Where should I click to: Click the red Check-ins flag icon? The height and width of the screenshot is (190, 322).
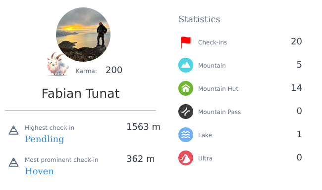[x=186, y=42]
